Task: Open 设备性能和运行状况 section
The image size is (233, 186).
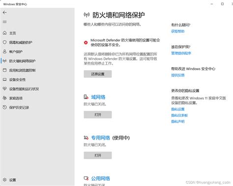Action: 24,89
